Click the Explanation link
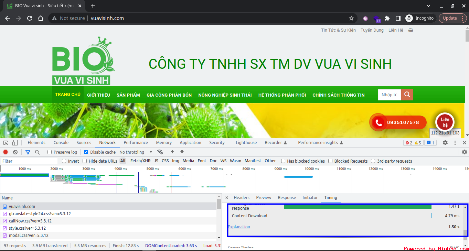469x251 pixels. coord(239,227)
